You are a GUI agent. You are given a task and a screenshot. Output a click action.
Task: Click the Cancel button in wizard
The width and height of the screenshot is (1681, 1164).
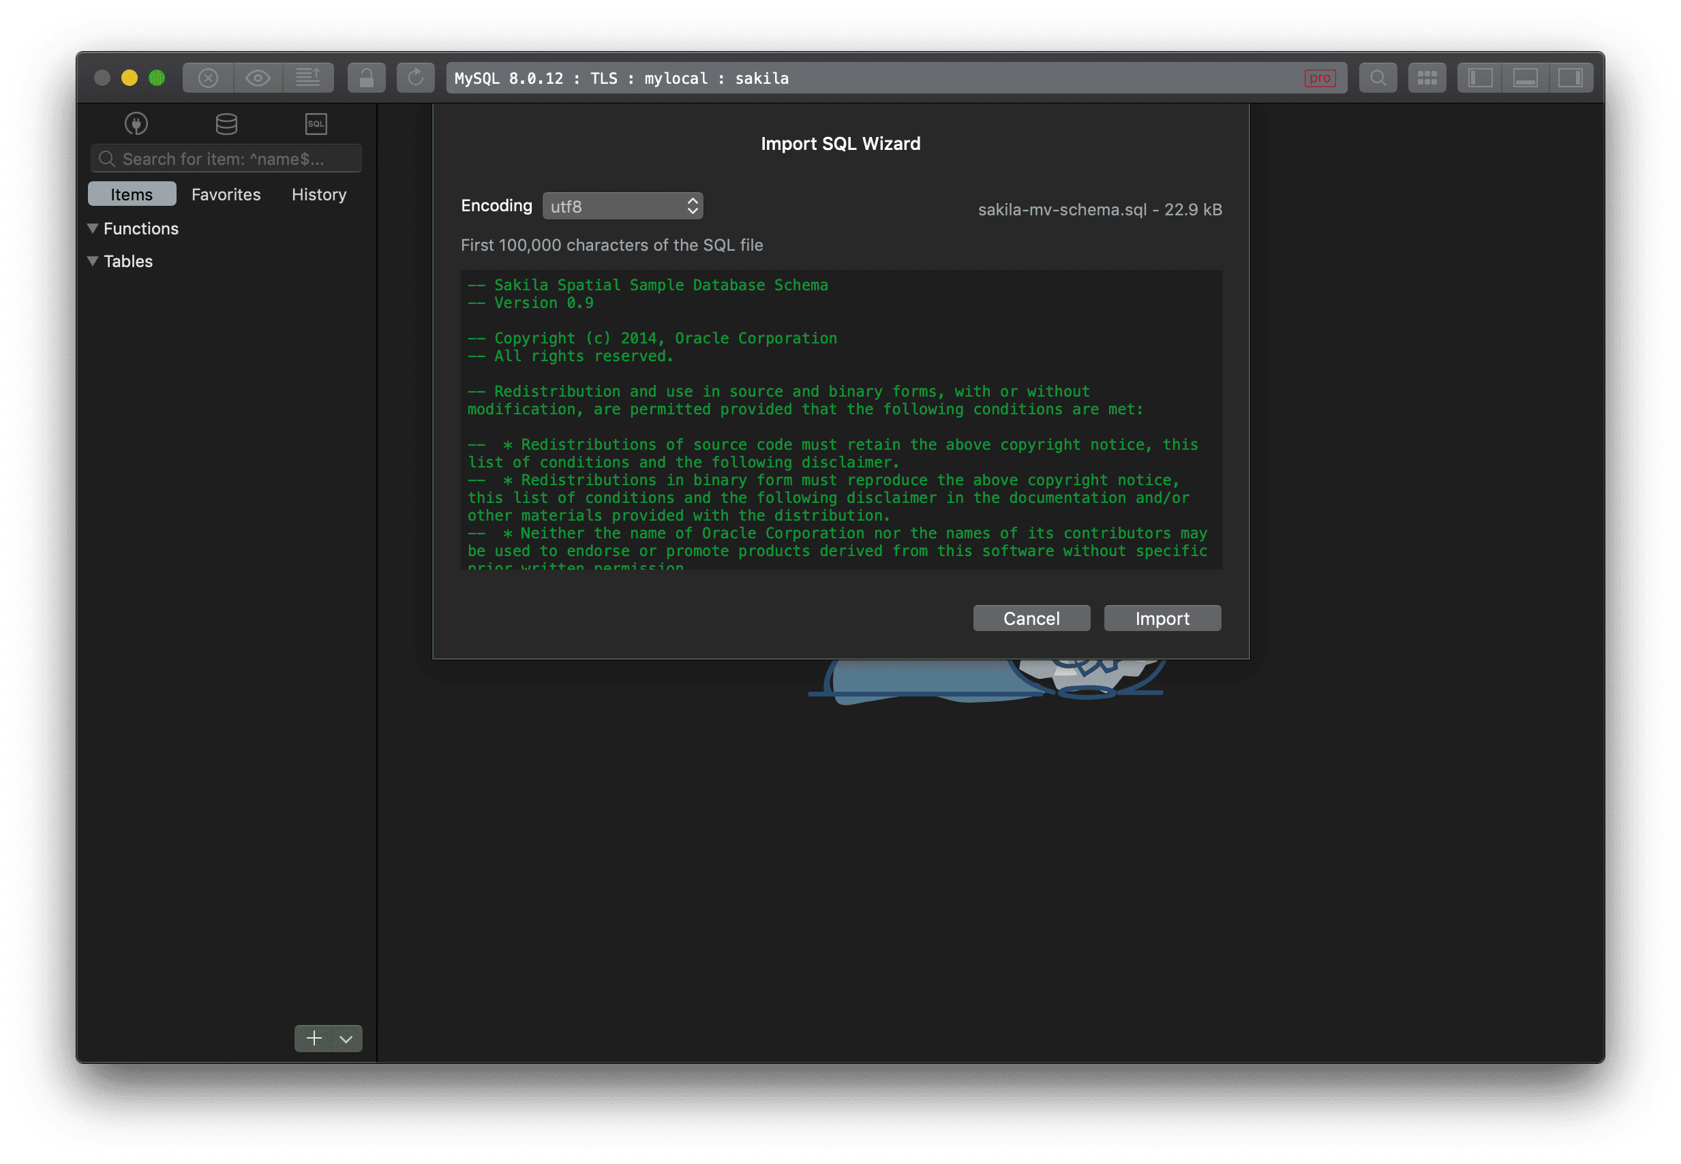click(1031, 617)
